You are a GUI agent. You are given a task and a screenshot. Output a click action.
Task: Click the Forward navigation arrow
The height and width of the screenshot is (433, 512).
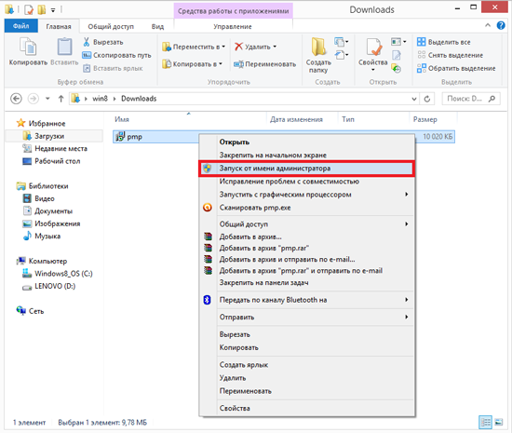(x=33, y=99)
